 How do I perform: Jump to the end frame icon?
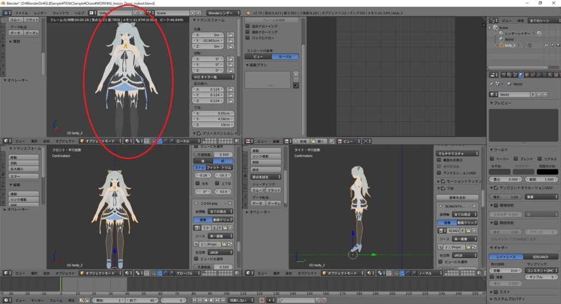(223, 300)
